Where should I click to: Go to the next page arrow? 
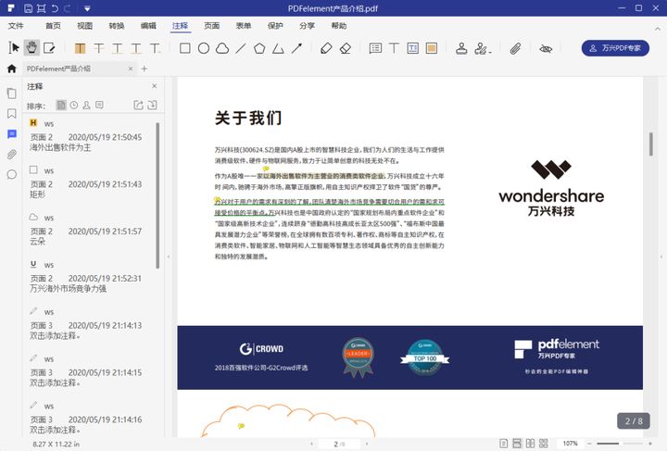[x=367, y=444]
